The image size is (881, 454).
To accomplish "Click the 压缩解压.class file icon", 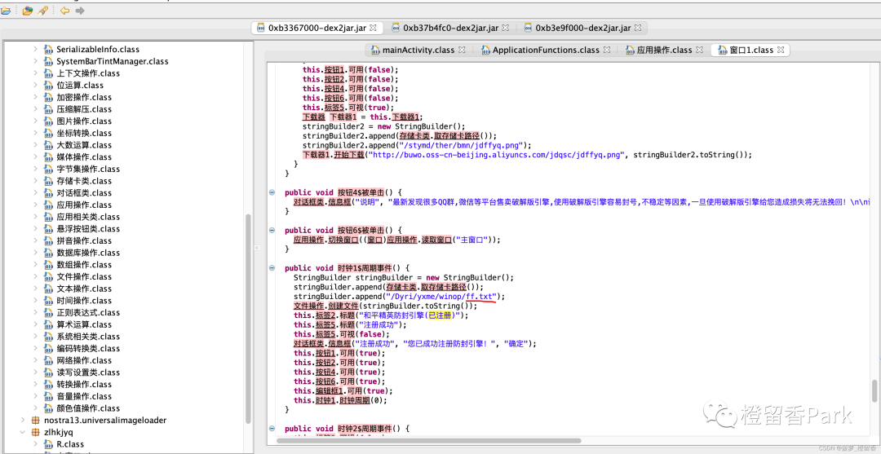I will pyautogui.click(x=49, y=109).
